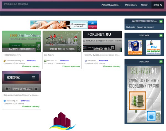Click Изменить рекламу for 1000onlinemoney.ru
This screenshot has height=131, width=166.
[x=31, y=66]
